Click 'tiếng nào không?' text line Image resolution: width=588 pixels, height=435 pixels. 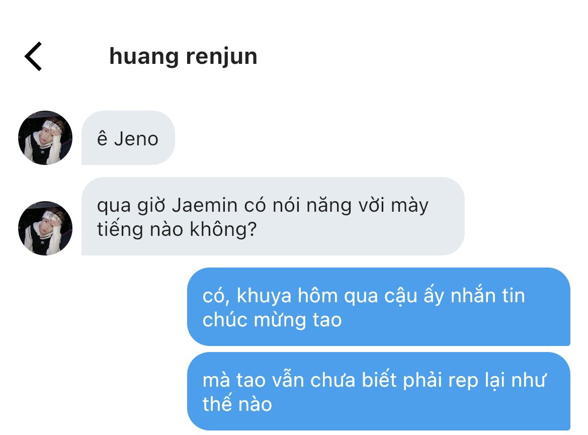pyautogui.click(x=177, y=229)
